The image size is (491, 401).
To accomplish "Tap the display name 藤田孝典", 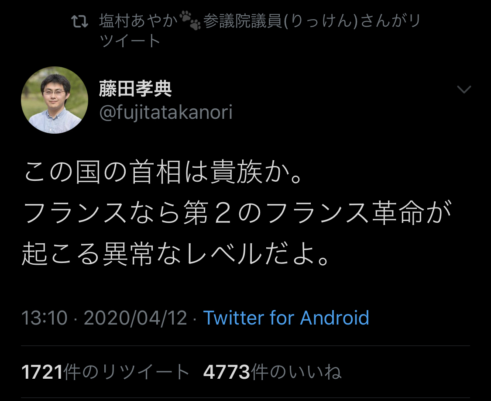I will (x=135, y=88).
